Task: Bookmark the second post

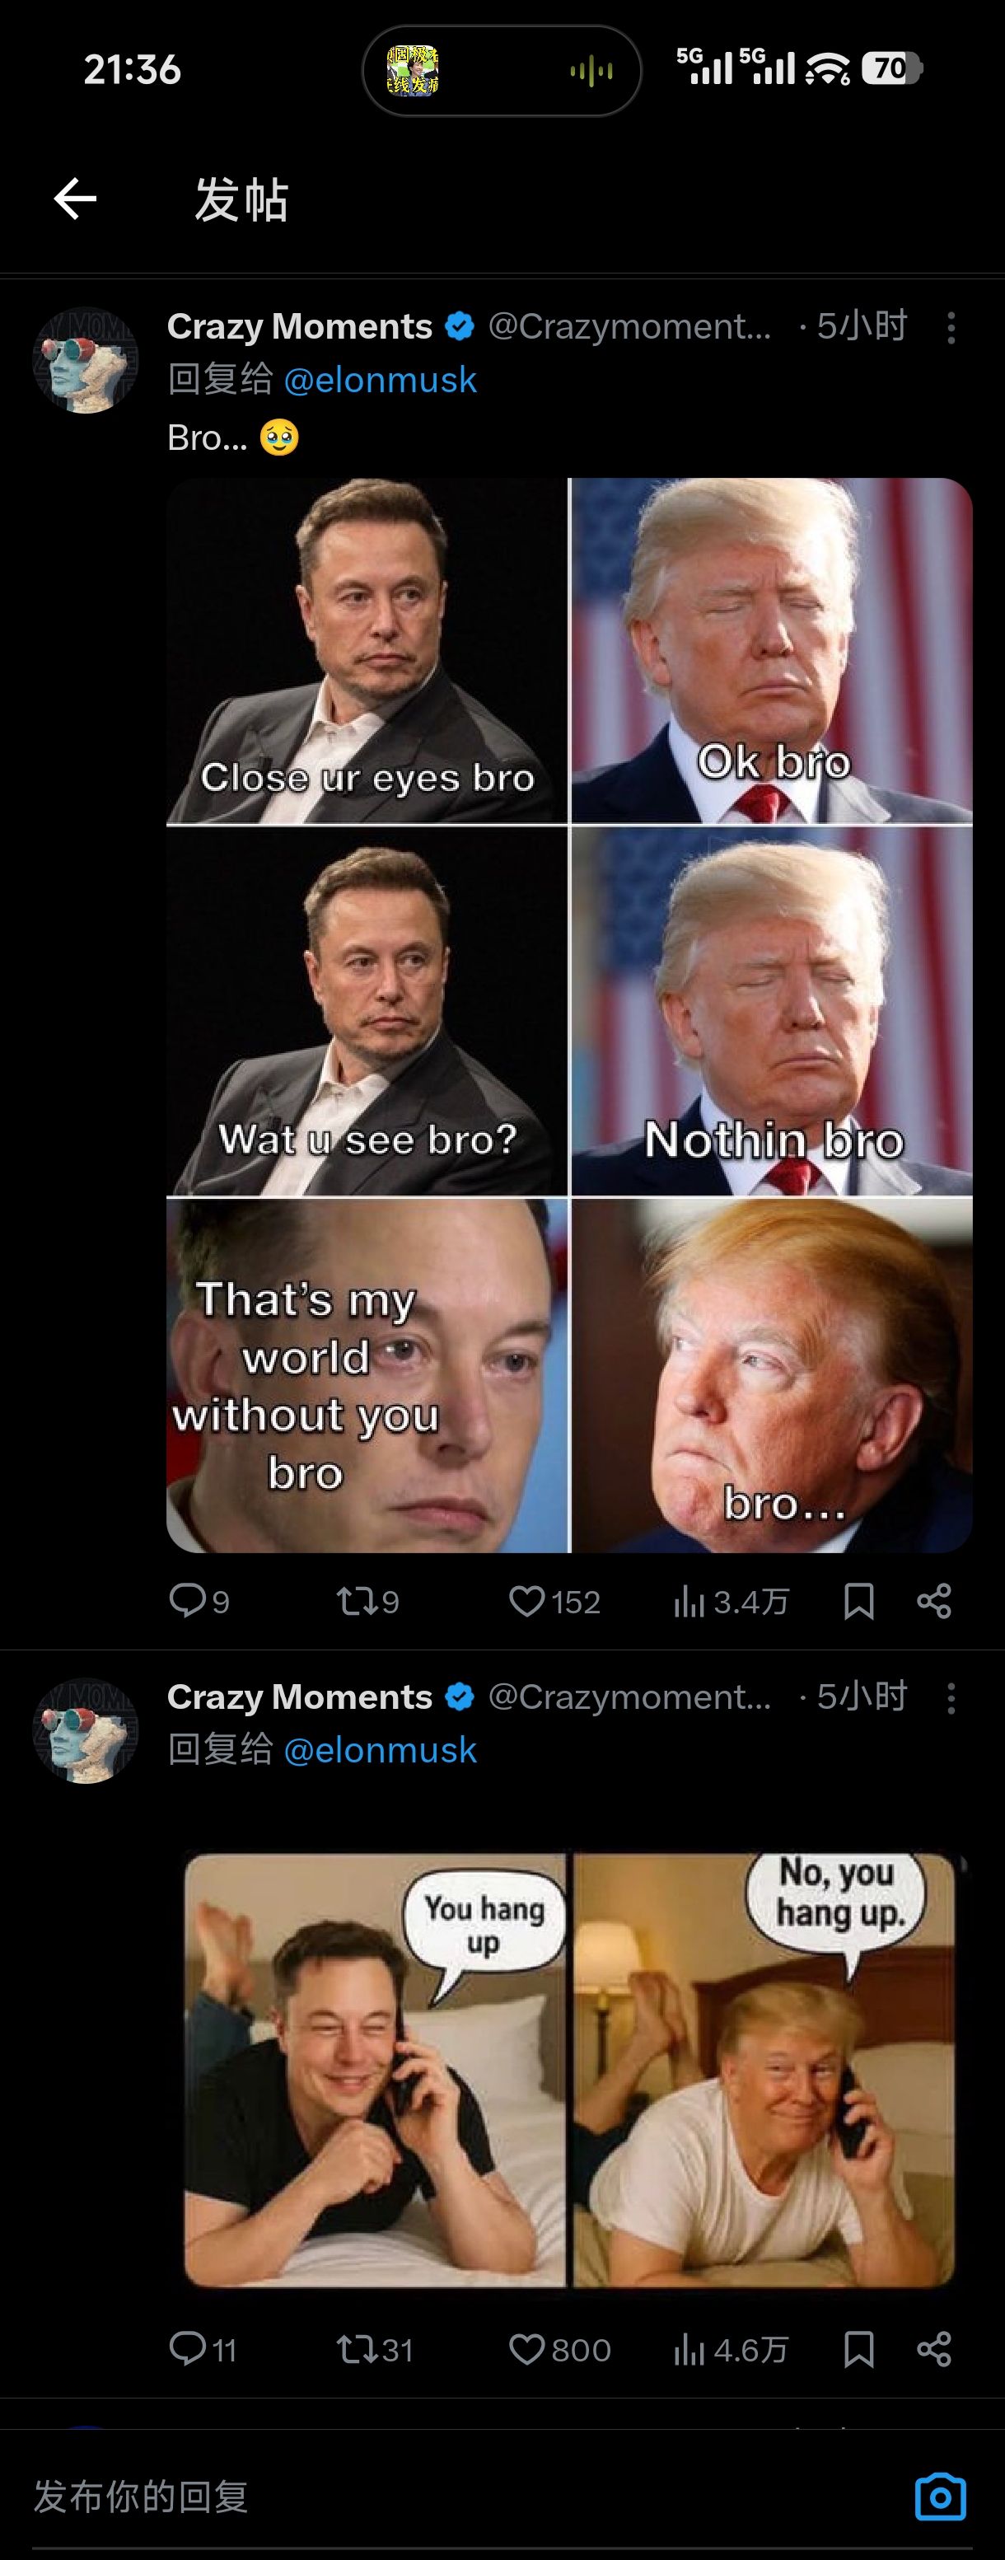Action: point(859,2348)
